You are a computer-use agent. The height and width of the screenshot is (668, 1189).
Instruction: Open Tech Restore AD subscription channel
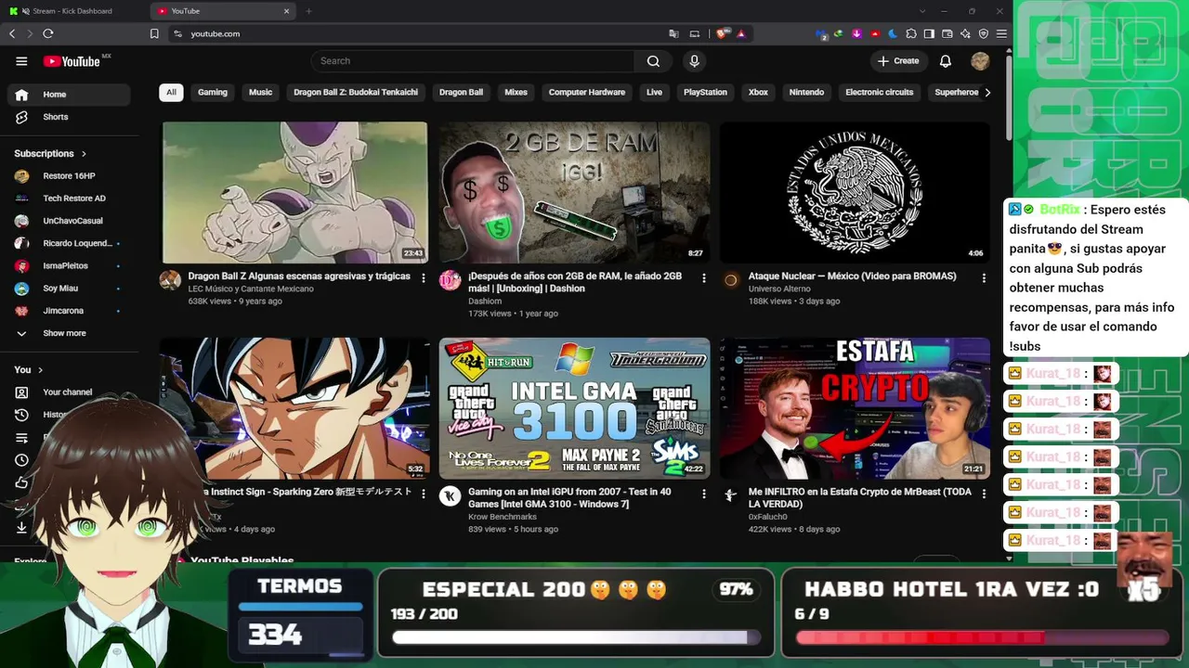point(69,199)
